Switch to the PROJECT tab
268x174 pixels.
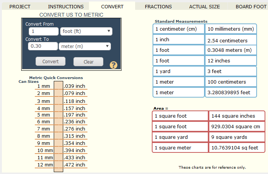[20, 6]
